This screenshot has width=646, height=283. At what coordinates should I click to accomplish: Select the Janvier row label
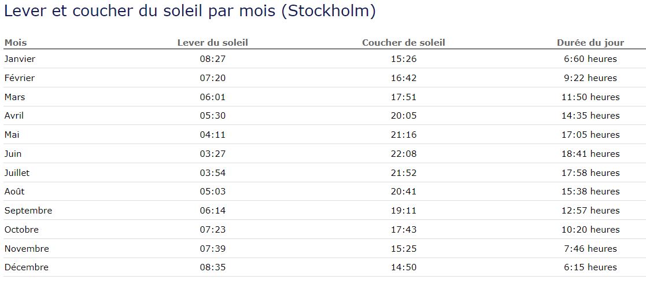click(20, 59)
